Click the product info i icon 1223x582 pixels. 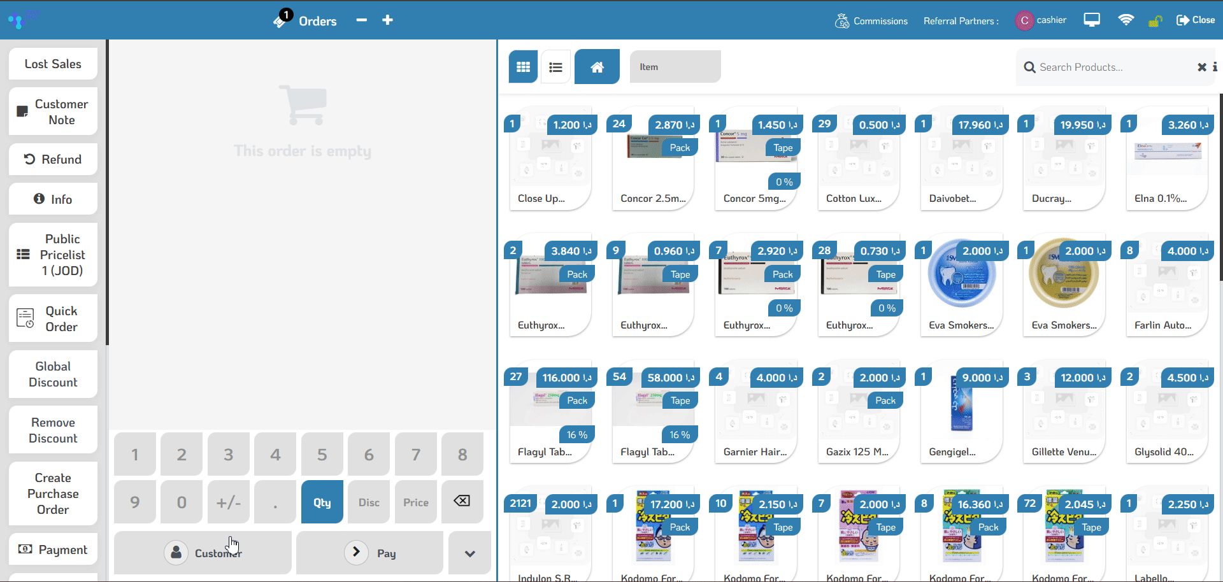[1215, 67]
